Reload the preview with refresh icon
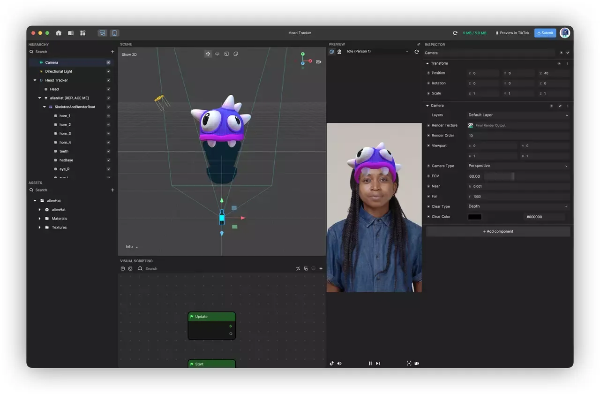 tap(417, 52)
